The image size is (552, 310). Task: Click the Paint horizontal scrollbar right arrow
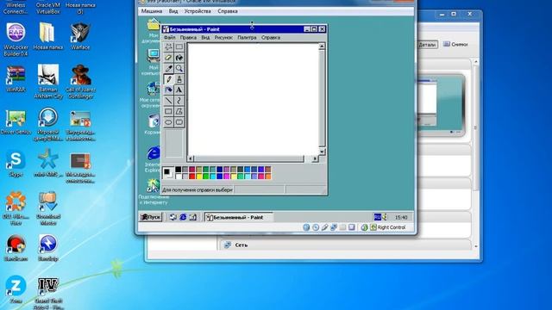coord(315,158)
